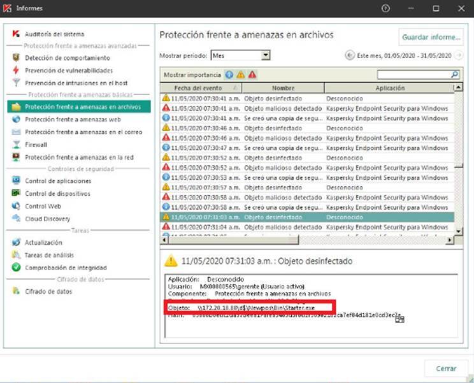The height and width of the screenshot is (383, 474).
Task: Select 07:30:41 Objeto malicioso detectado row
Action: coord(307,108)
